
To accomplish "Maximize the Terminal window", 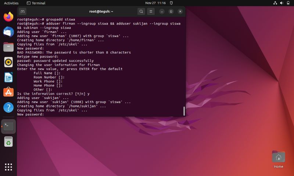I will 171,11.
